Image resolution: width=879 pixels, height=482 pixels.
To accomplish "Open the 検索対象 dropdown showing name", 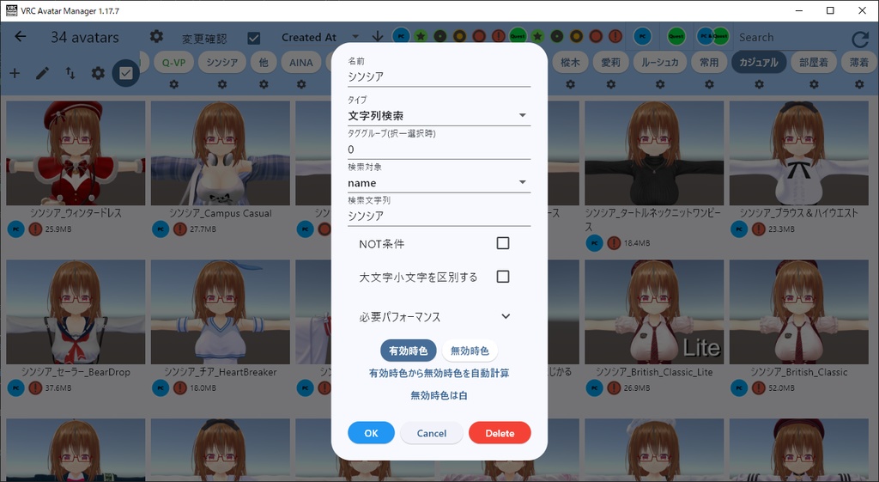I will tap(439, 183).
